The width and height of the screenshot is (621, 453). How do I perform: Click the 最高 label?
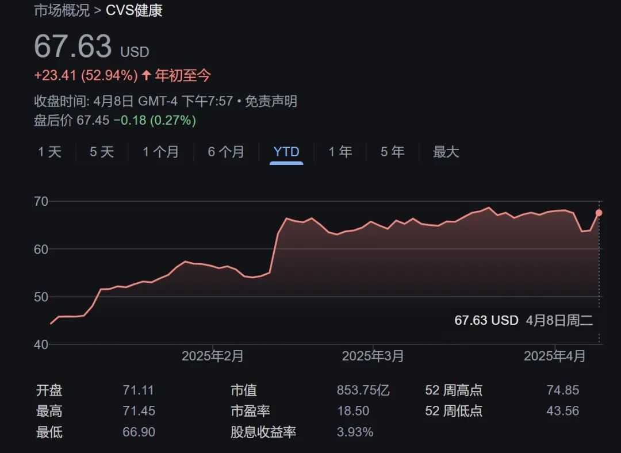coord(49,410)
